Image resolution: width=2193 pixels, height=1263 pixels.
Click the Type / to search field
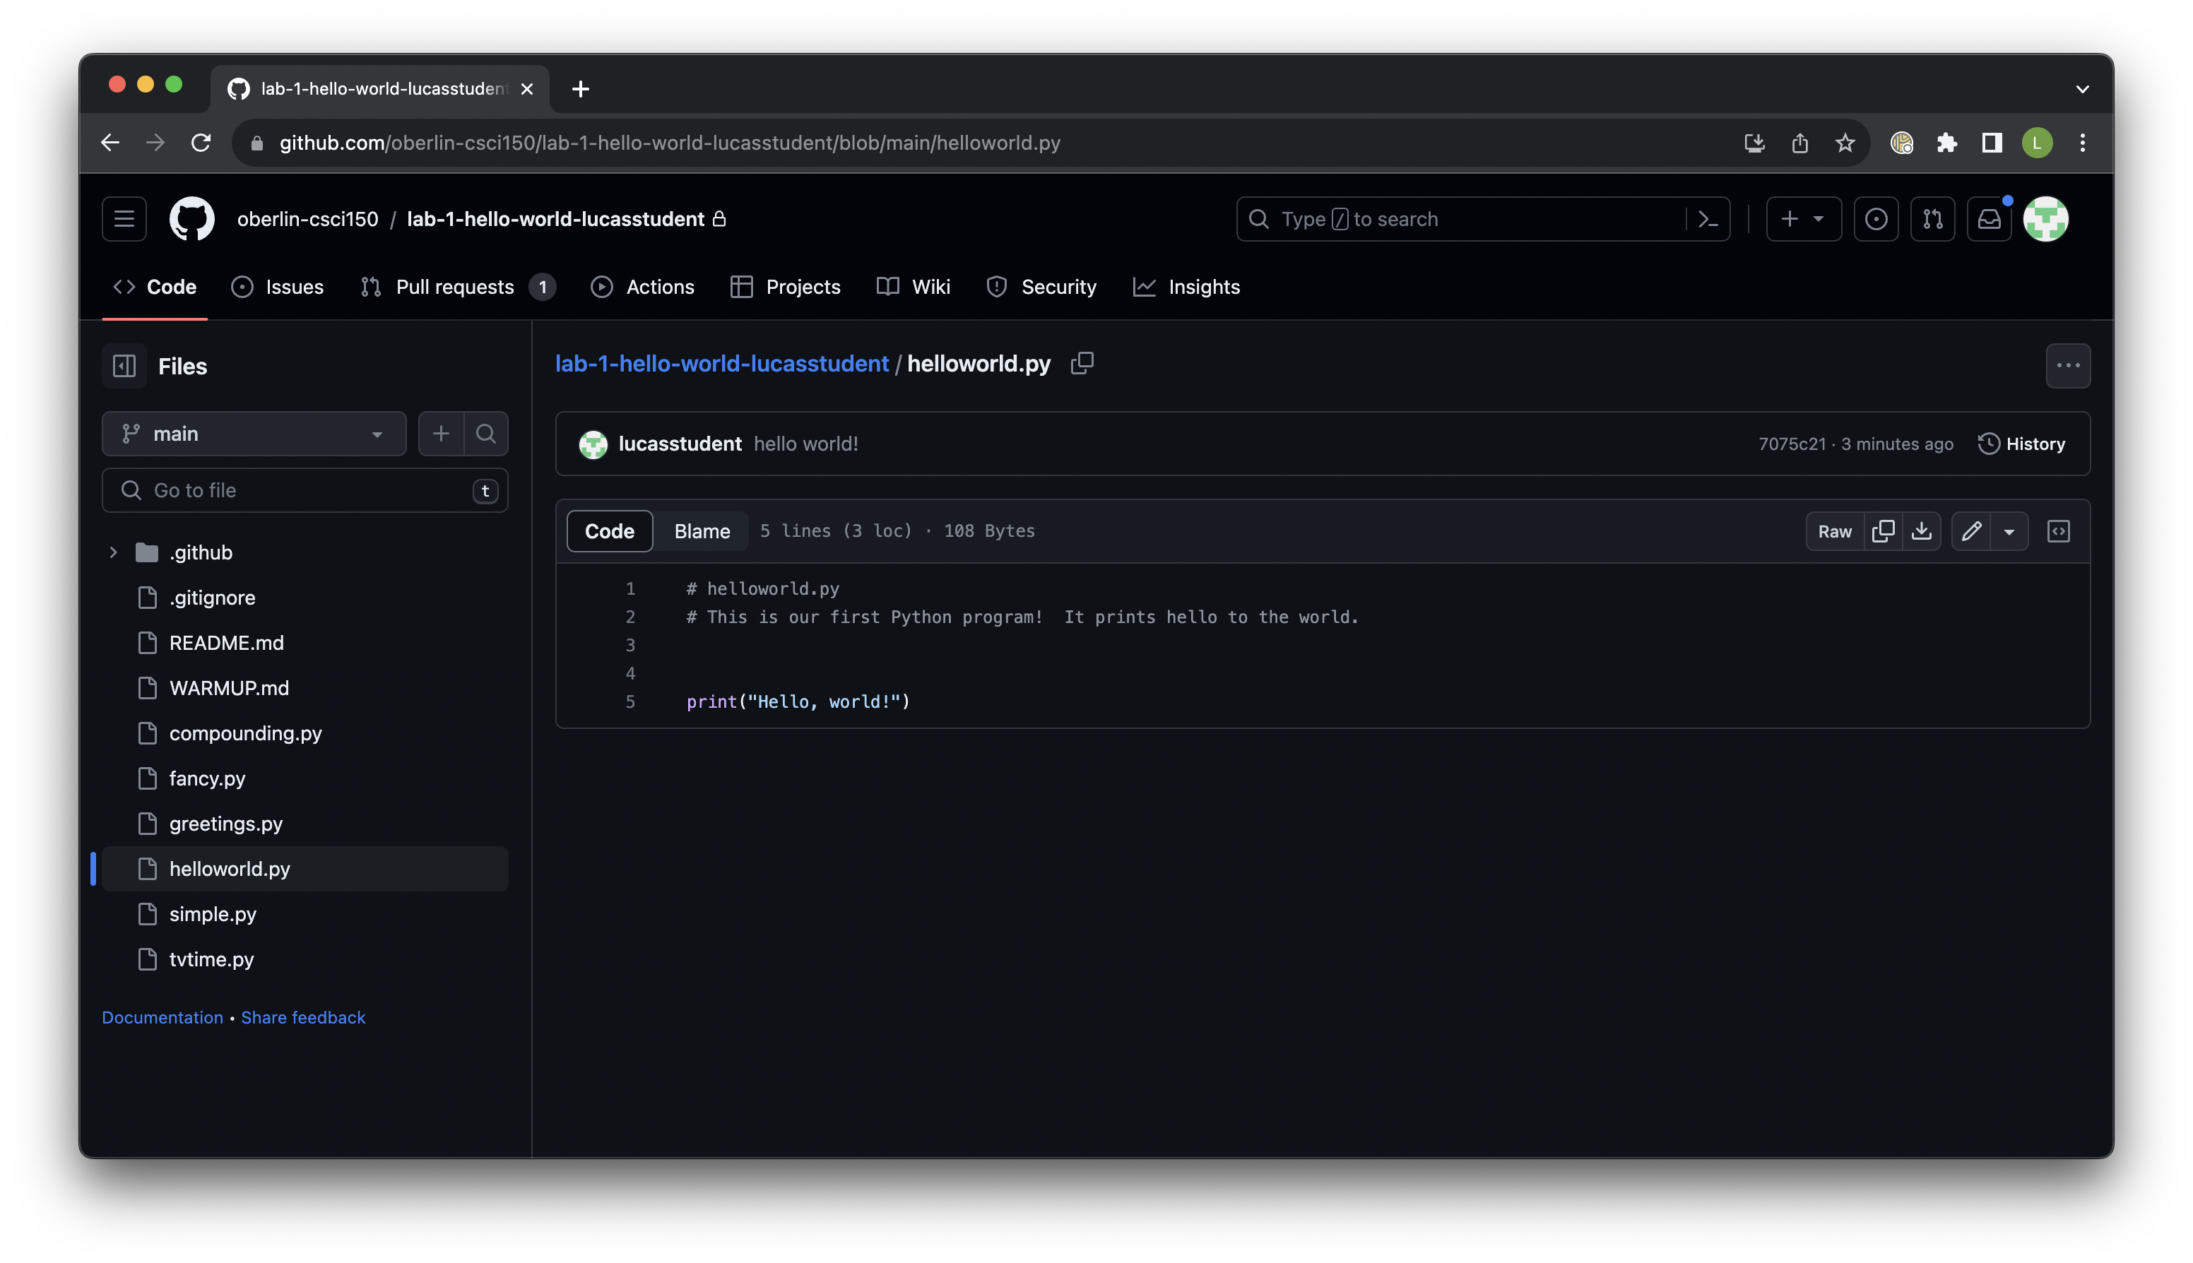1462,220
